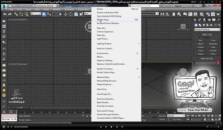Click the Sphere primitive button
This screenshot has width=223, height=130.
click(200, 44)
